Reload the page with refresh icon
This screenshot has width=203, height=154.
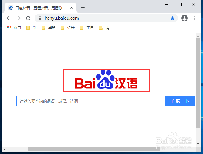pos(28,18)
